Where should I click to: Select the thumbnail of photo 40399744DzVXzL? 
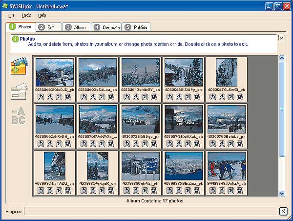click(x=183, y=119)
